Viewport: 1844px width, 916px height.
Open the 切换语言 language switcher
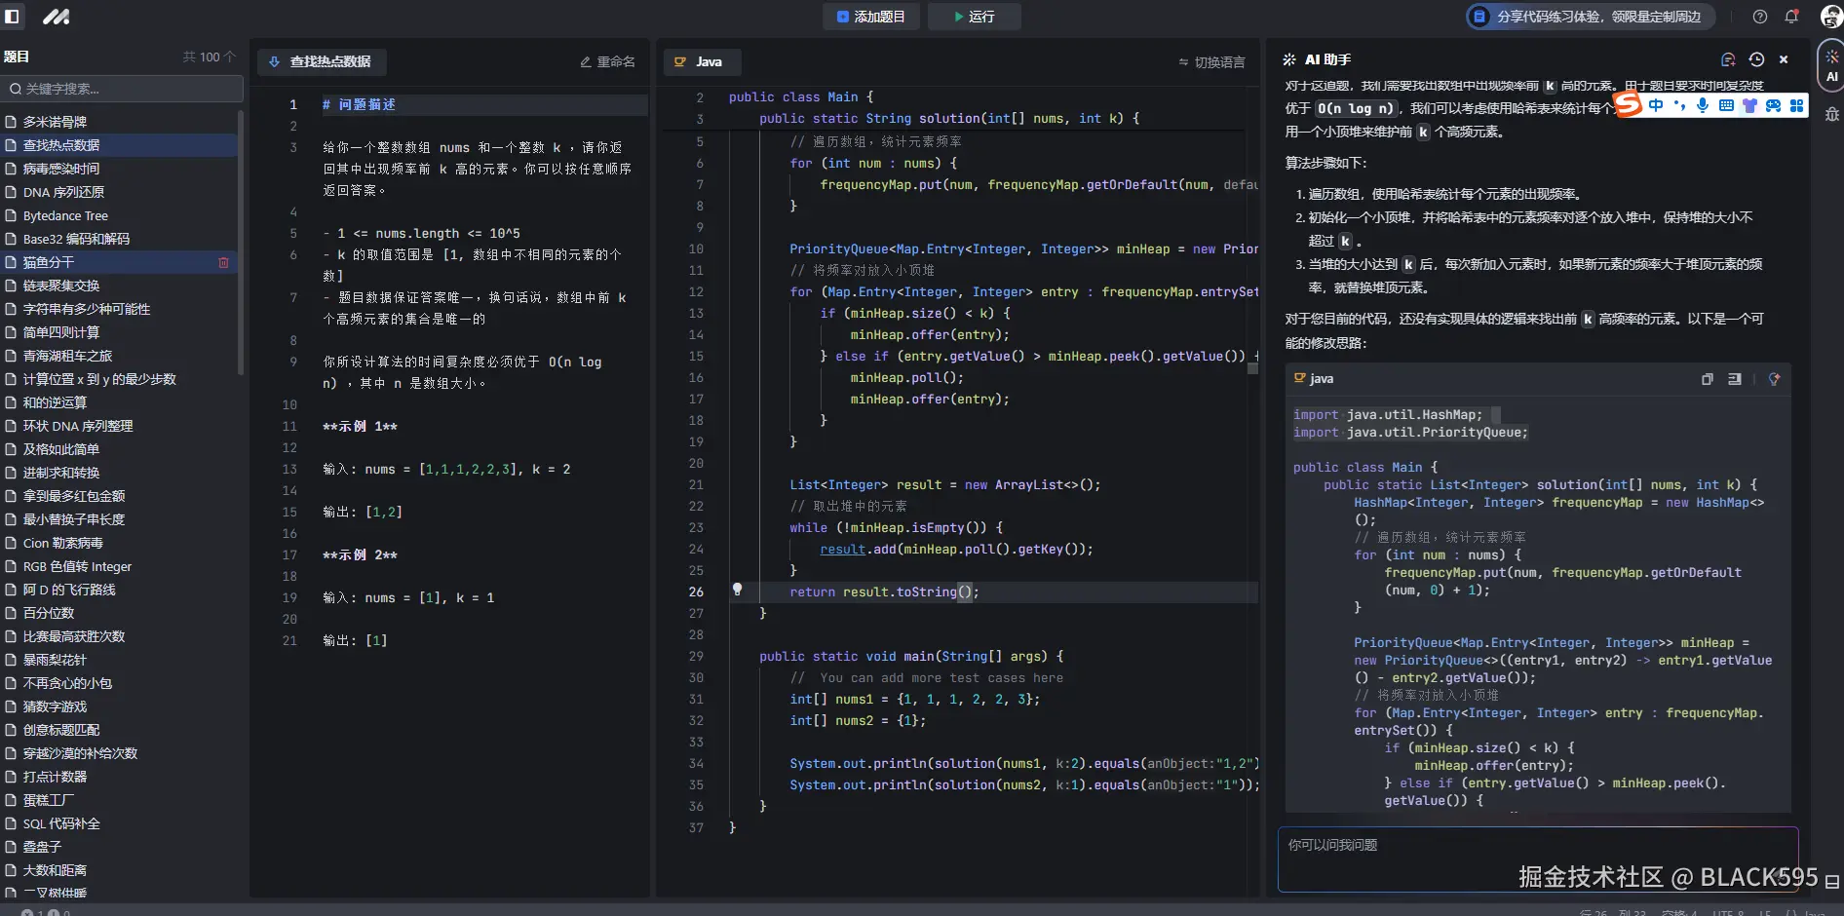click(1211, 61)
